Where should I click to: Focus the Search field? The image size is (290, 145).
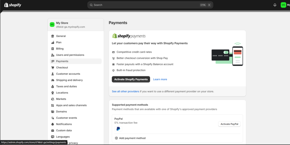click(150, 5)
